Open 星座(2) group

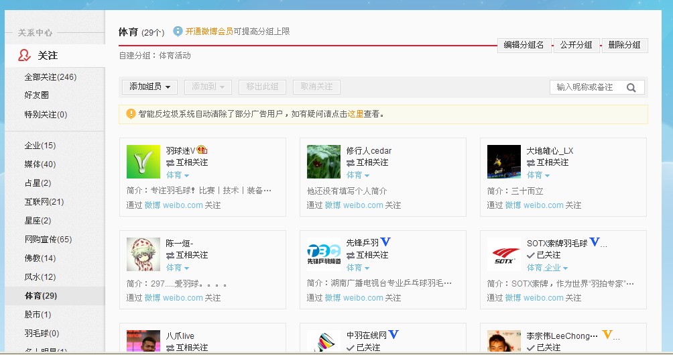(38, 221)
